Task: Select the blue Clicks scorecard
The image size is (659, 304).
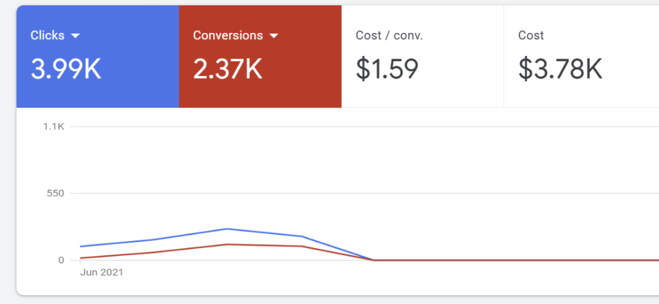Action: pyautogui.click(x=98, y=56)
